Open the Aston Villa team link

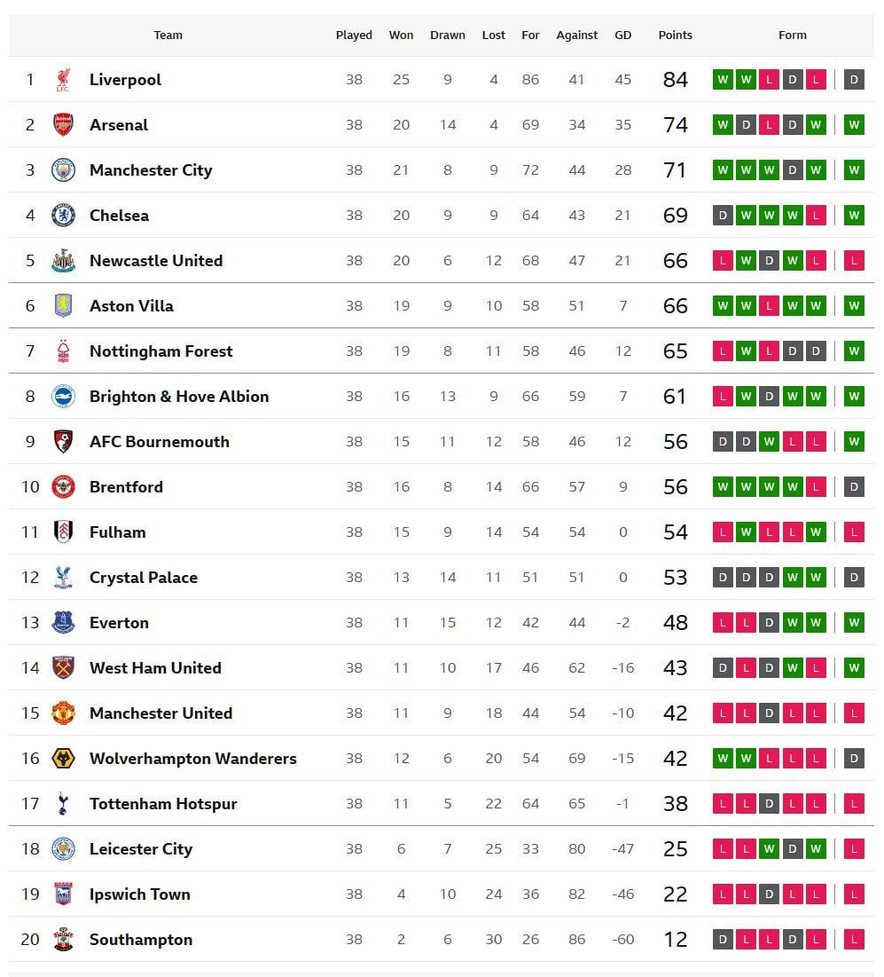(x=131, y=306)
